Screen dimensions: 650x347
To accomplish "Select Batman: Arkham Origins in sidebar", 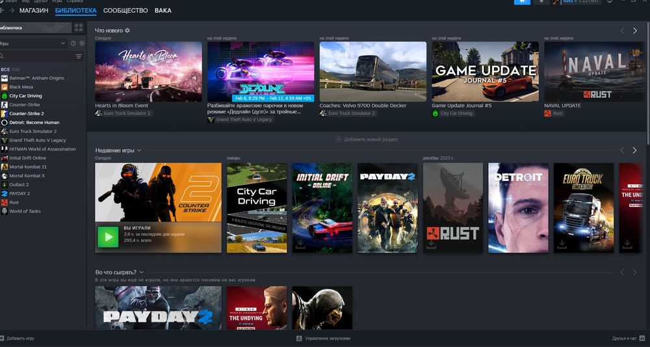I will point(36,78).
